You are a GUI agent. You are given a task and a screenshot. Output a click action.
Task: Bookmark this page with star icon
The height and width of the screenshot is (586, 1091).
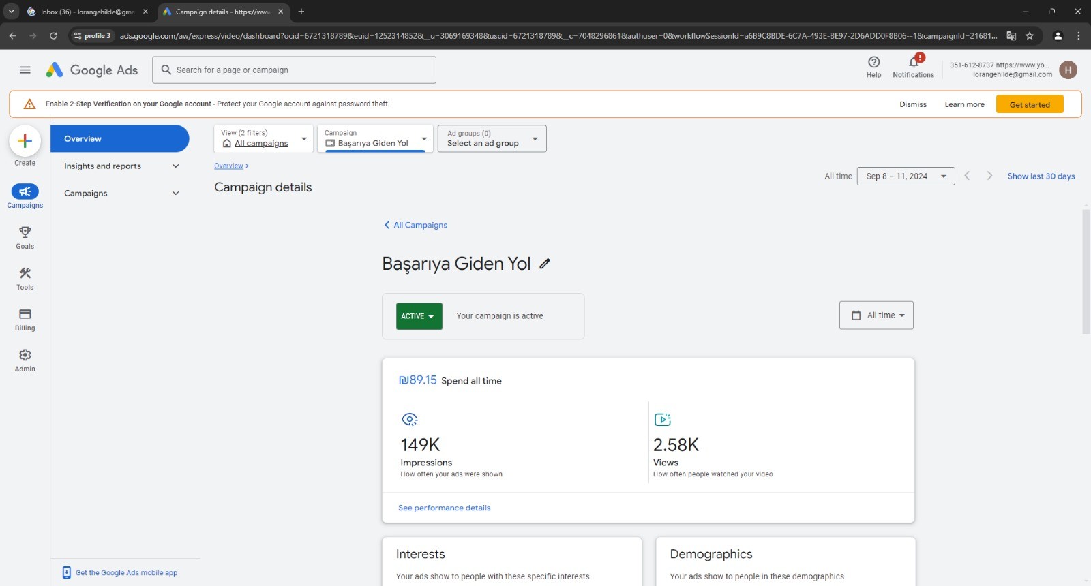coord(1030,35)
